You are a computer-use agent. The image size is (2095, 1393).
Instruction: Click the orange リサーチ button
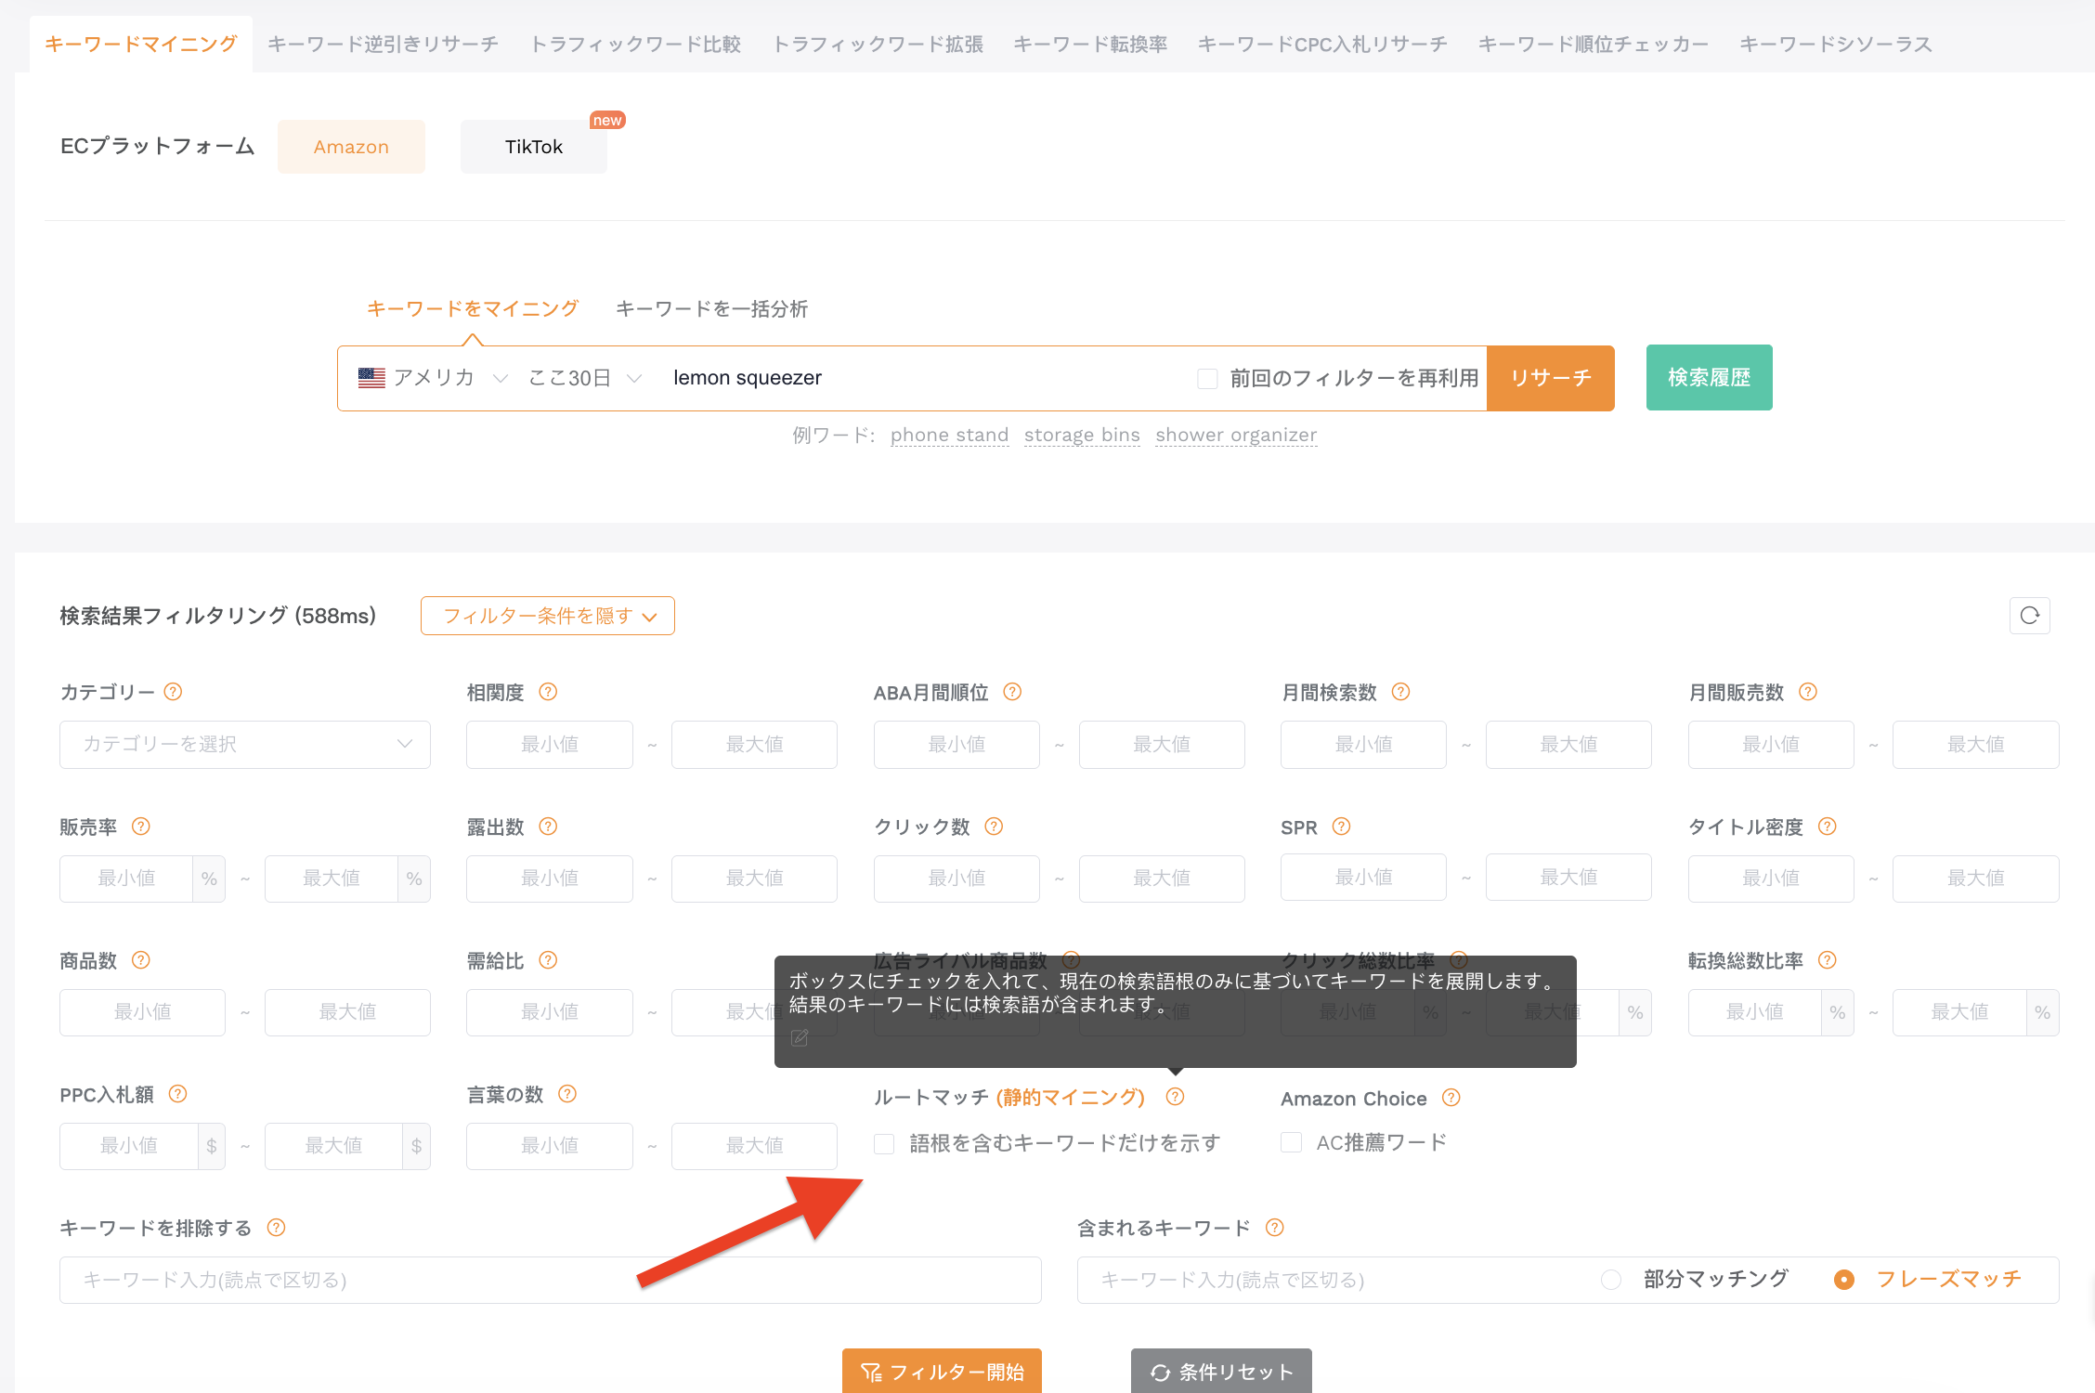(1551, 378)
